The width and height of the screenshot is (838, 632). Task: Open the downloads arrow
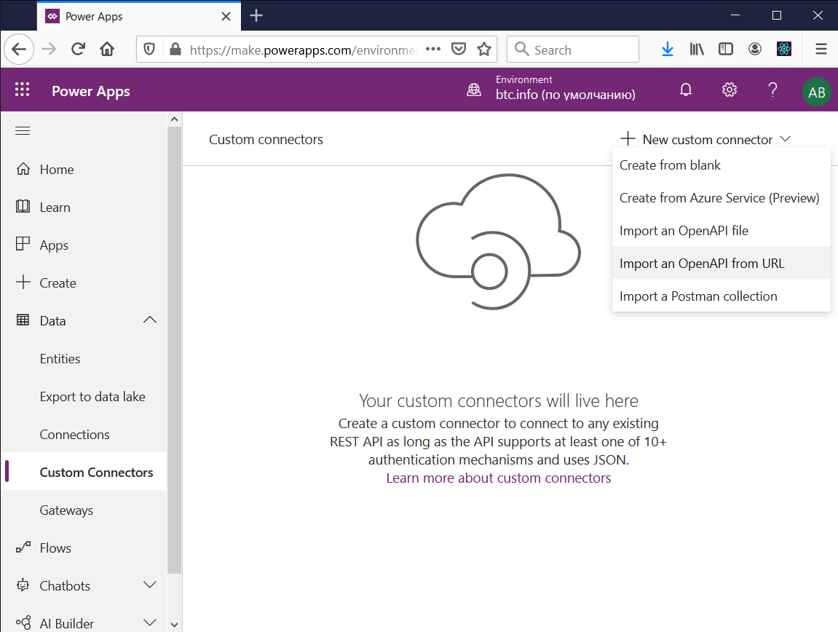pyautogui.click(x=668, y=50)
